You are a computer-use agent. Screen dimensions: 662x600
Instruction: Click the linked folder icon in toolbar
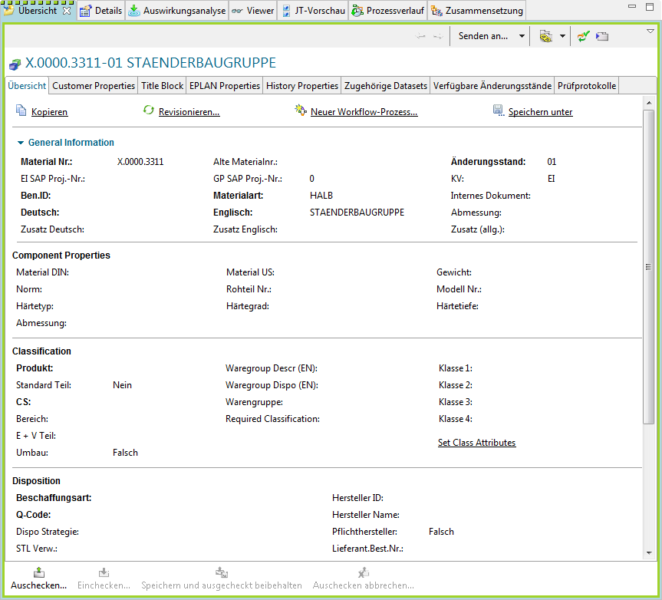545,36
